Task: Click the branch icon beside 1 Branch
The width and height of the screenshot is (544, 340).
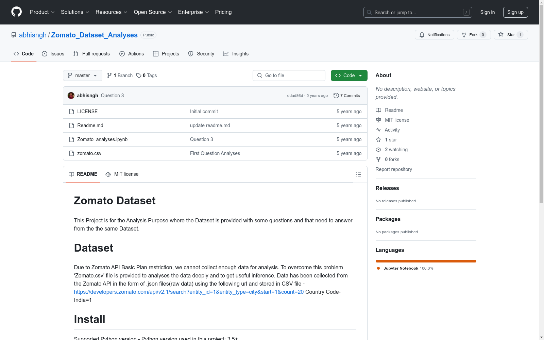Action: 109,75
